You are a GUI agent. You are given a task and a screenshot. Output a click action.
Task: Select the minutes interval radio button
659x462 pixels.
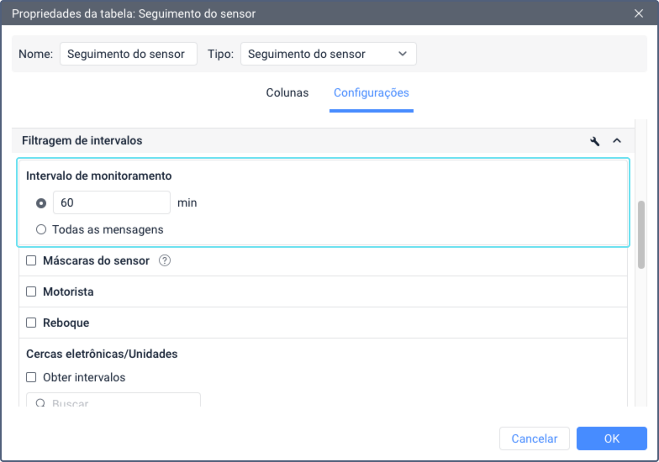(x=40, y=203)
